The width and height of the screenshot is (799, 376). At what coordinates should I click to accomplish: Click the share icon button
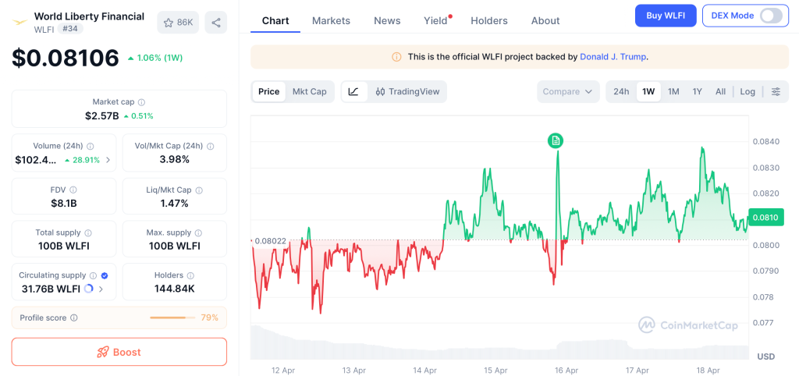[216, 23]
